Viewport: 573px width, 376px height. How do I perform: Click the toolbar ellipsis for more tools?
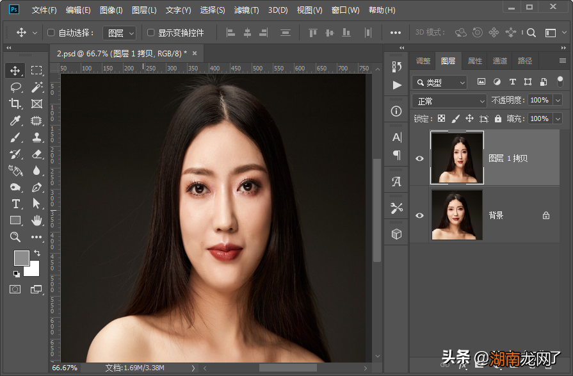pyautogui.click(x=36, y=238)
